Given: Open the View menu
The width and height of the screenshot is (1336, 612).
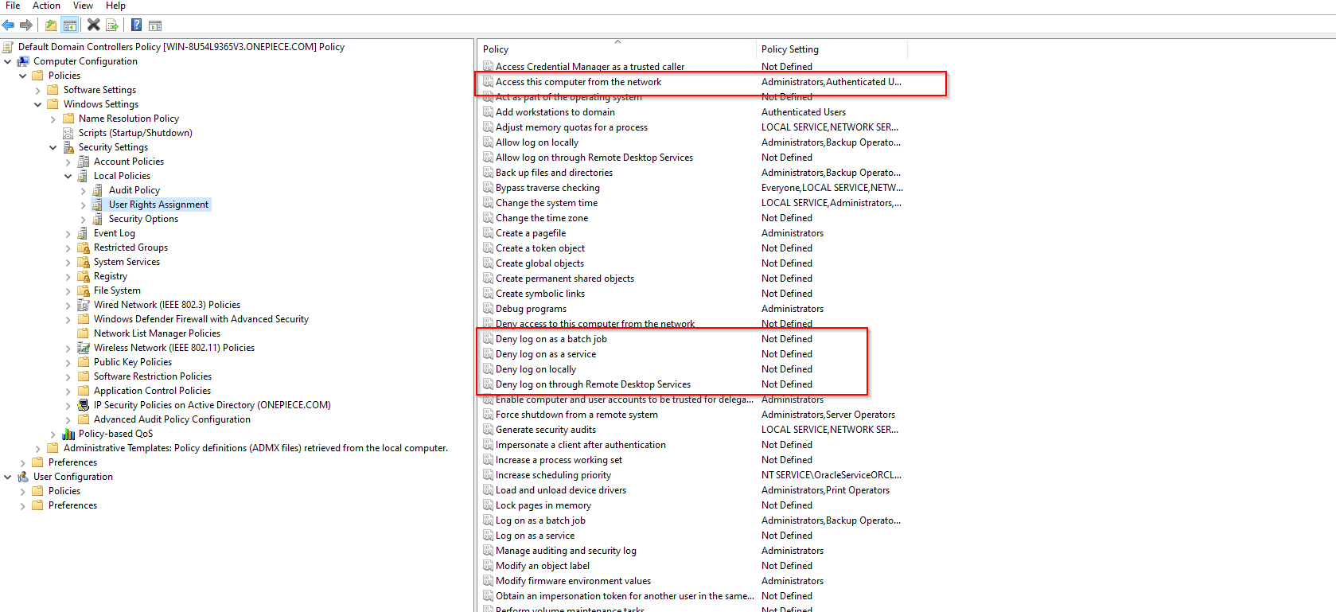Looking at the screenshot, I should 83,6.
